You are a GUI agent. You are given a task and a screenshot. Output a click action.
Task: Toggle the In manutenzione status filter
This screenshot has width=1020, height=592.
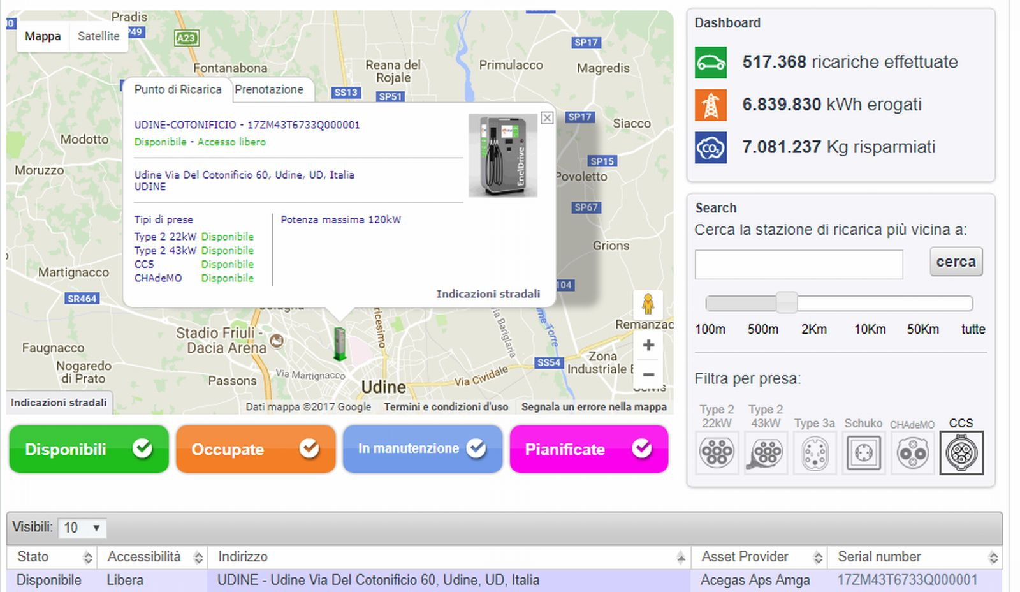[423, 449]
